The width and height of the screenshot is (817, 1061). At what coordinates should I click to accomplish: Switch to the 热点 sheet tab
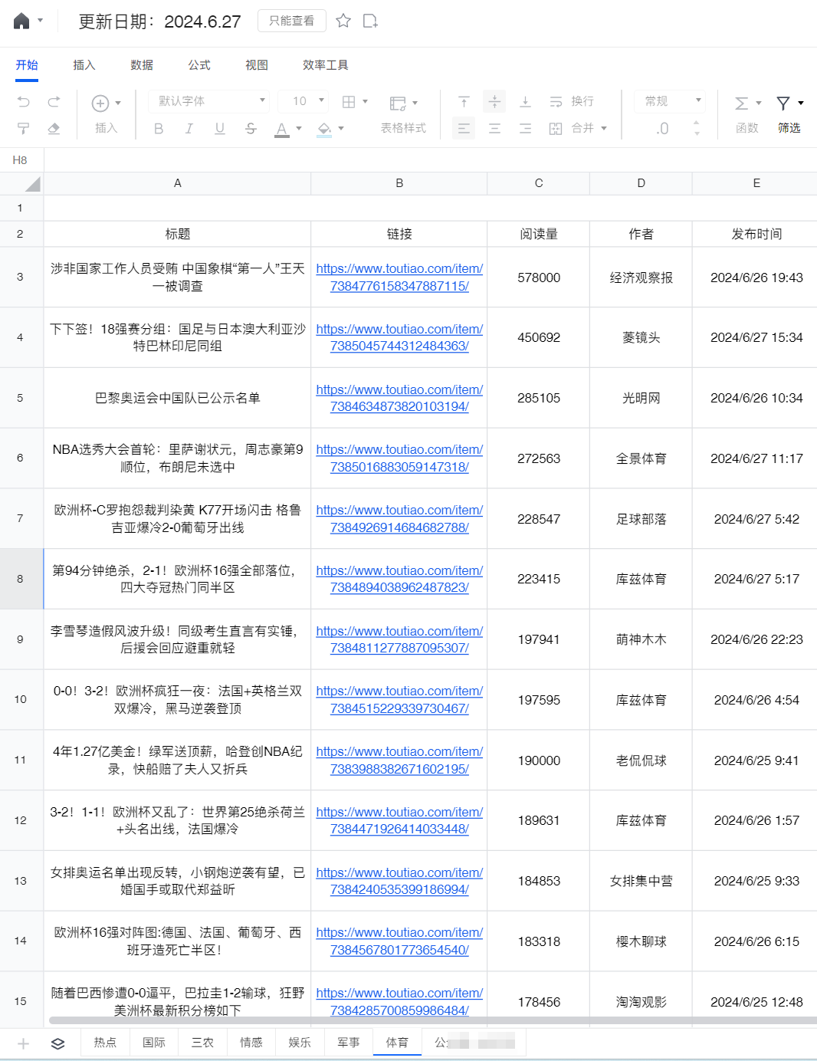point(105,1043)
